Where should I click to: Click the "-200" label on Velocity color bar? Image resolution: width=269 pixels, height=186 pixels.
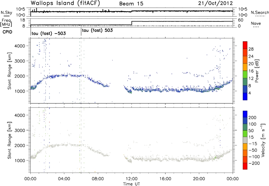pyautogui.click(x=254, y=163)
